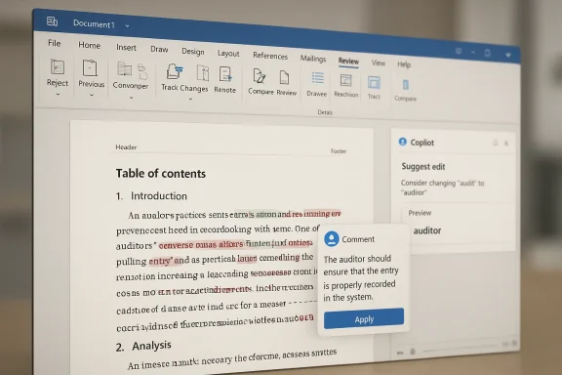Select the Review tab
562x375 pixels.
pyautogui.click(x=348, y=61)
